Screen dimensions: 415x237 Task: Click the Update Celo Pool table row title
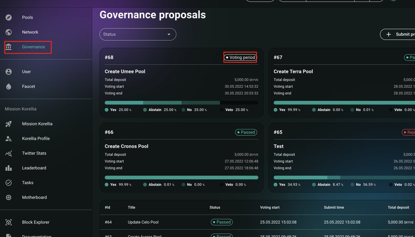[x=143, y=222]
